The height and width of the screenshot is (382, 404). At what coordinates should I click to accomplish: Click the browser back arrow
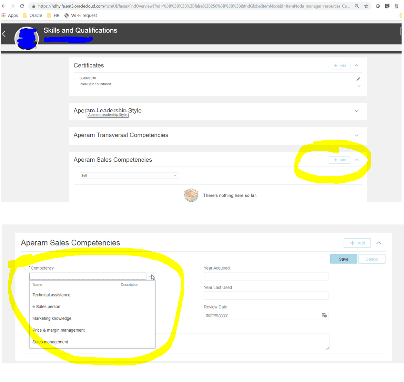tap(3, 6)
